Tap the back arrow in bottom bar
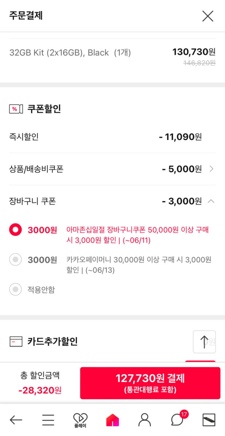The image size is (225, 436). click(x=16, y=420)
